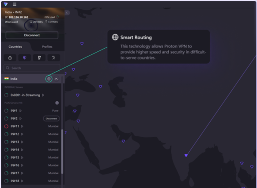Click load circle for 0x0201-in-Streaming
This screenshot has width=257, height=188.
pos(6,95)
